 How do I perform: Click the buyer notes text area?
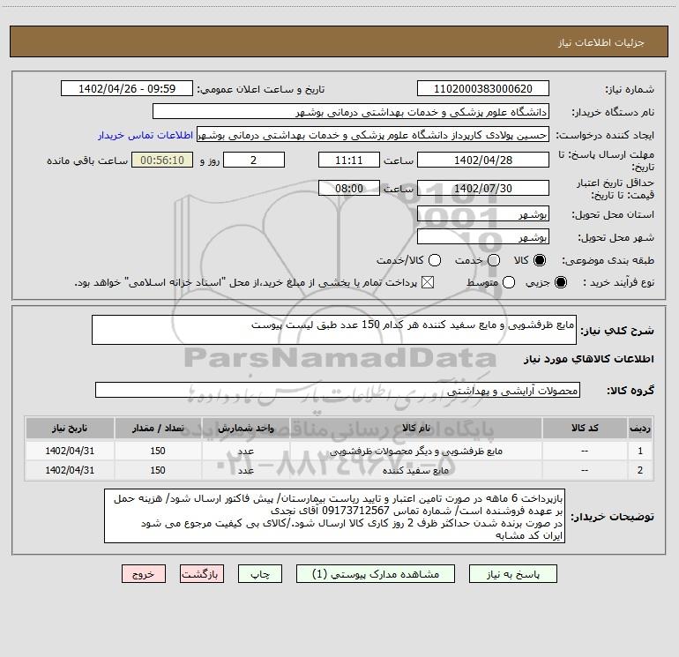(x=335, y=516)
